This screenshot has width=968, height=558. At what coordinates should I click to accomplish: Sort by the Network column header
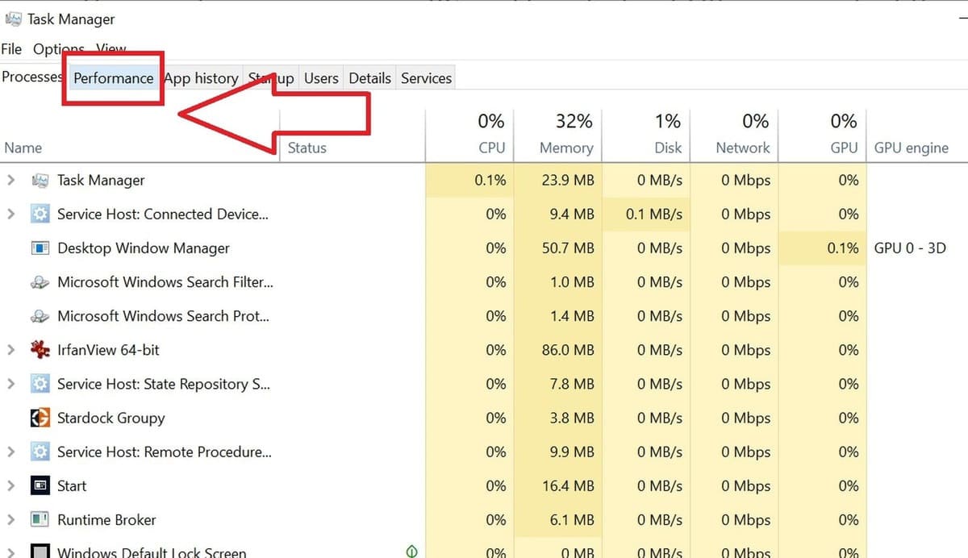[743, 148]
